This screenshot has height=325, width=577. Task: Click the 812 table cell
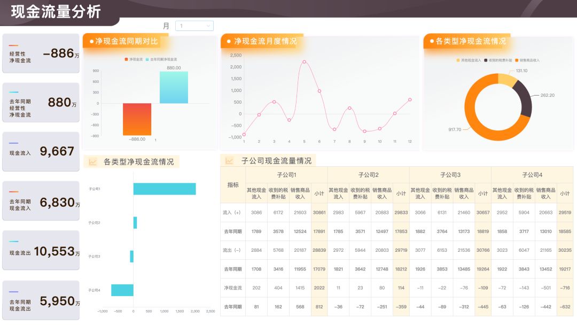(x=319, y=307)
